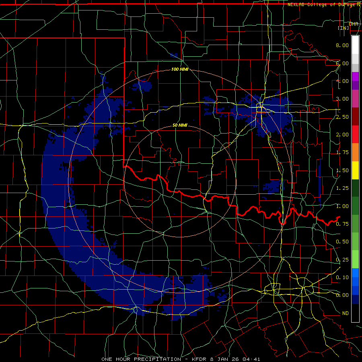
Task: Select the light blue swatch above 0.10
Action: coord(355,273)
